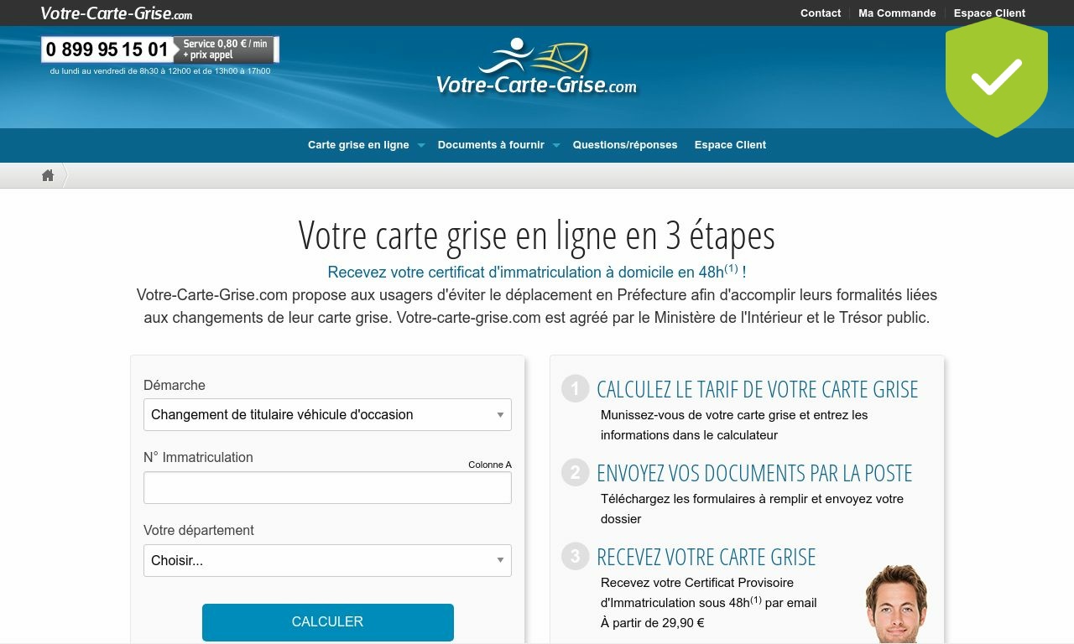Click the Contact link in top bar
This screenshot has width=1074, height=644.
click(820, 13)
